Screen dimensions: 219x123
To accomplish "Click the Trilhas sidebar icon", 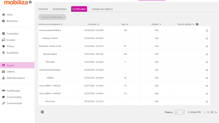I will point(4,46).
